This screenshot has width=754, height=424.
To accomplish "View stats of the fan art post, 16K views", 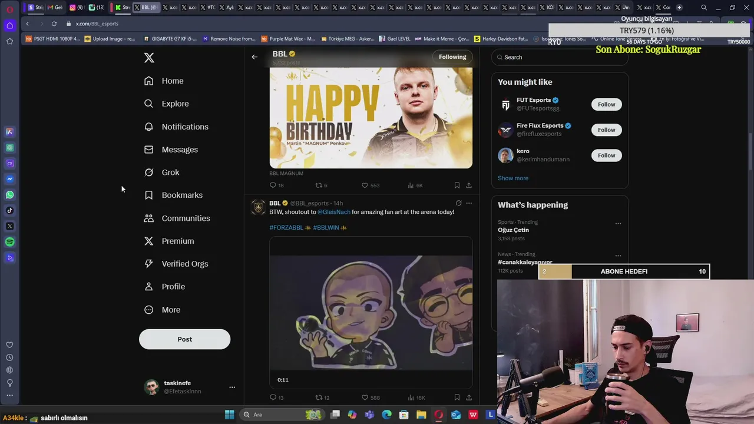I will (416, 397).
